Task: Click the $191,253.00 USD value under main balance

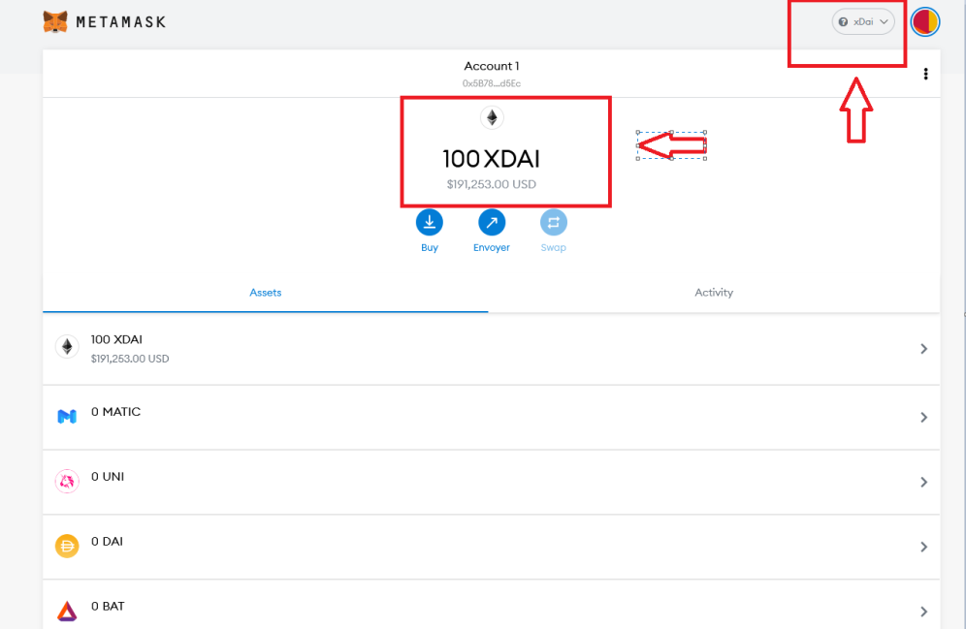Action: coord(491,184)
